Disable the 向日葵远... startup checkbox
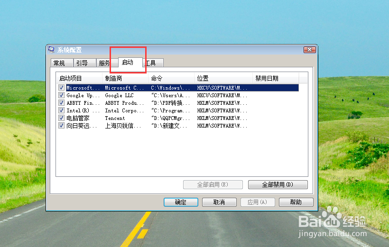 pos(61,126)
